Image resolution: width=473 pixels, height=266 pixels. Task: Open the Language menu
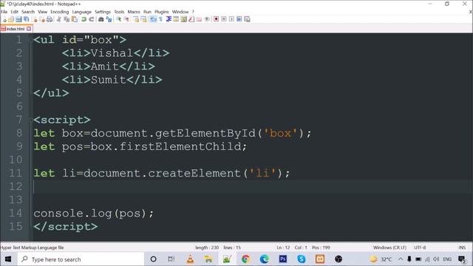pyautogui.click(x=81, y=12)
